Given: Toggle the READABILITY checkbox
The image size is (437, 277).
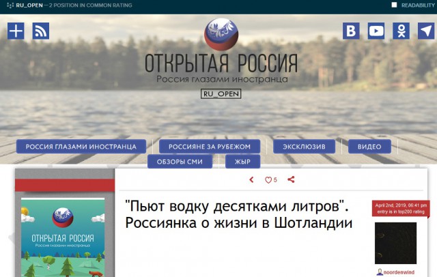Looking at the screenshot, I should [394, 5].
